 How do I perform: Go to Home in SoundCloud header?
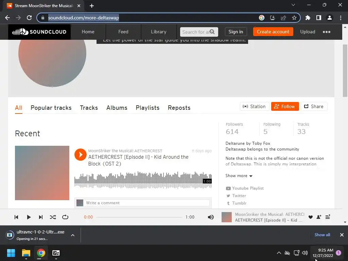88,32
